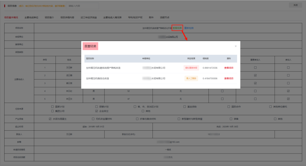
Task: Close the 查重结果 dialog with the X
Action: 236,46
